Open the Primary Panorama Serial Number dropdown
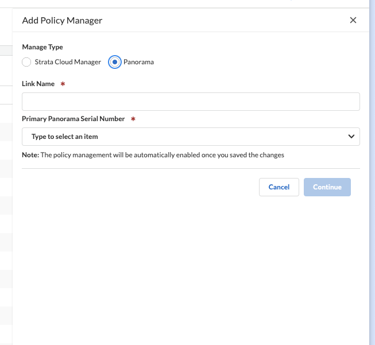Viewport: 375px width, 345px height. point(191,137)
